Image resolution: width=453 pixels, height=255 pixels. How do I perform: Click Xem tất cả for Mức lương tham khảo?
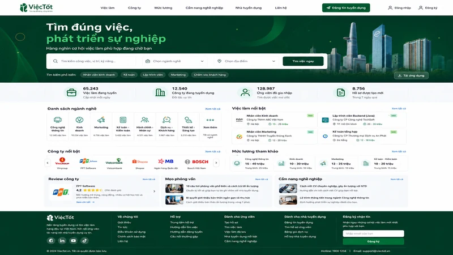coord(399,151)
